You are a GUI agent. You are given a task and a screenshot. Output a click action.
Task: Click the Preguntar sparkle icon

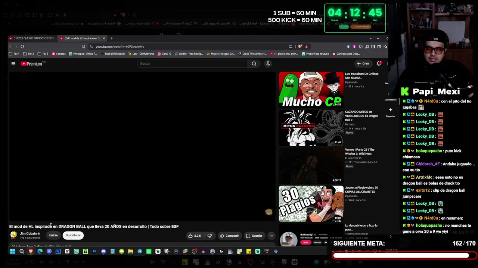390,110
